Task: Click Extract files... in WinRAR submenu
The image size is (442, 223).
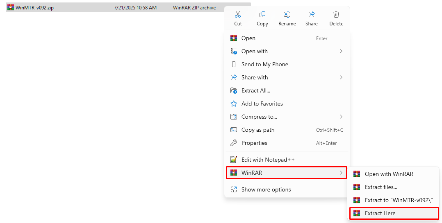Action: [x=381, y=187]
